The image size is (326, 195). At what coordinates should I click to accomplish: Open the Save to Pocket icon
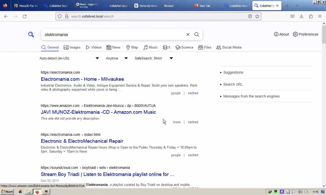click(292, 16)
